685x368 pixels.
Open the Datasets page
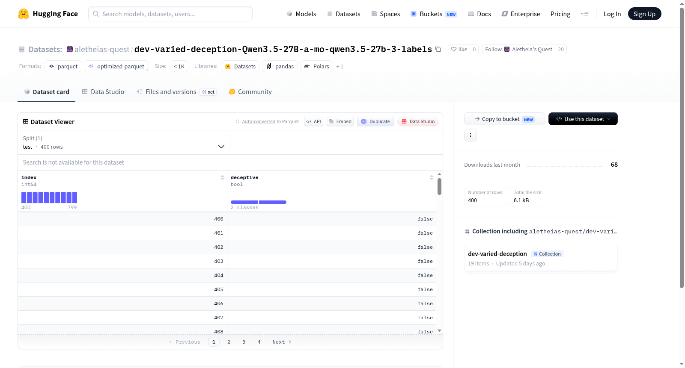click(344, 14)
